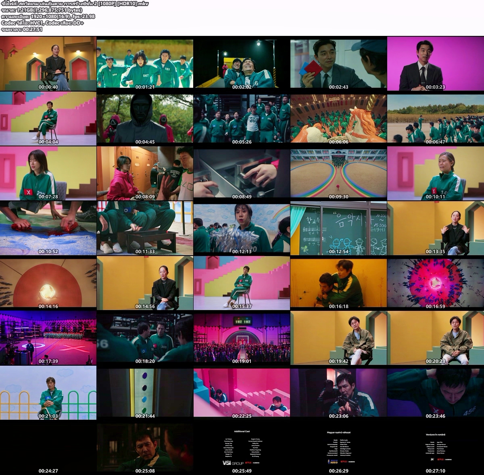The image size is (484, 475).
Task: Select the neon arena frame at 00:17:39
Action: tap(48, 338)
